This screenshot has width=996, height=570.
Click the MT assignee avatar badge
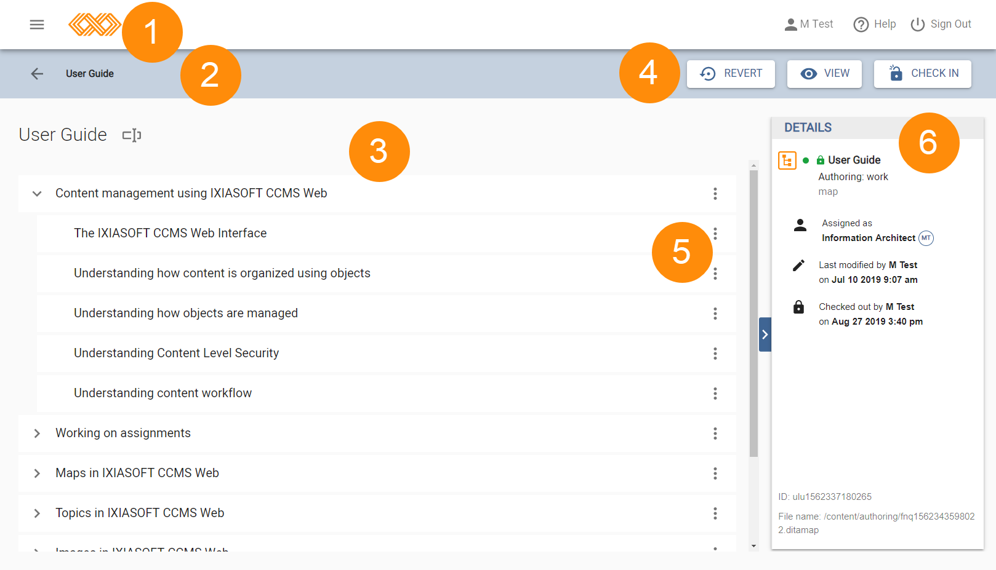pos(926,238)
